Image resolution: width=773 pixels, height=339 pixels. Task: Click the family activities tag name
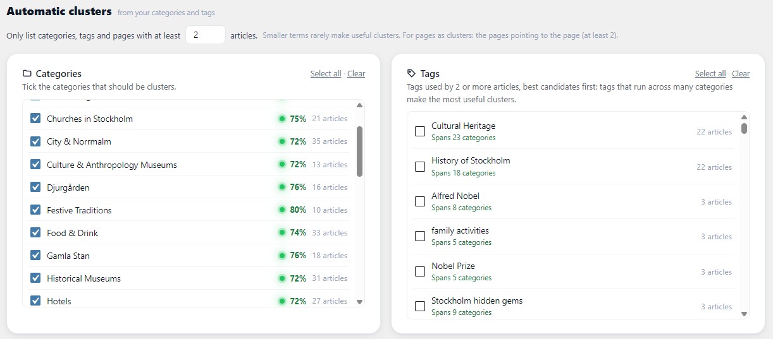(461, 230)
